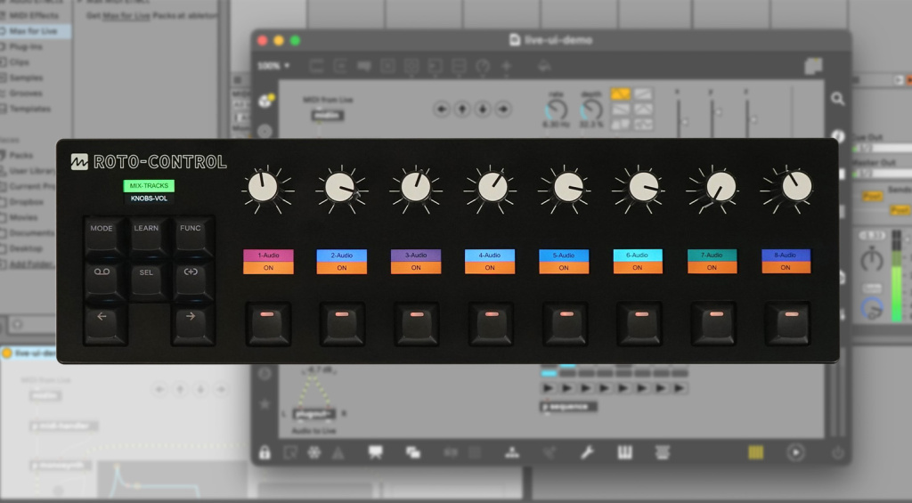
Task: Click the link icon key right of SEL
Action: [191, 272]
